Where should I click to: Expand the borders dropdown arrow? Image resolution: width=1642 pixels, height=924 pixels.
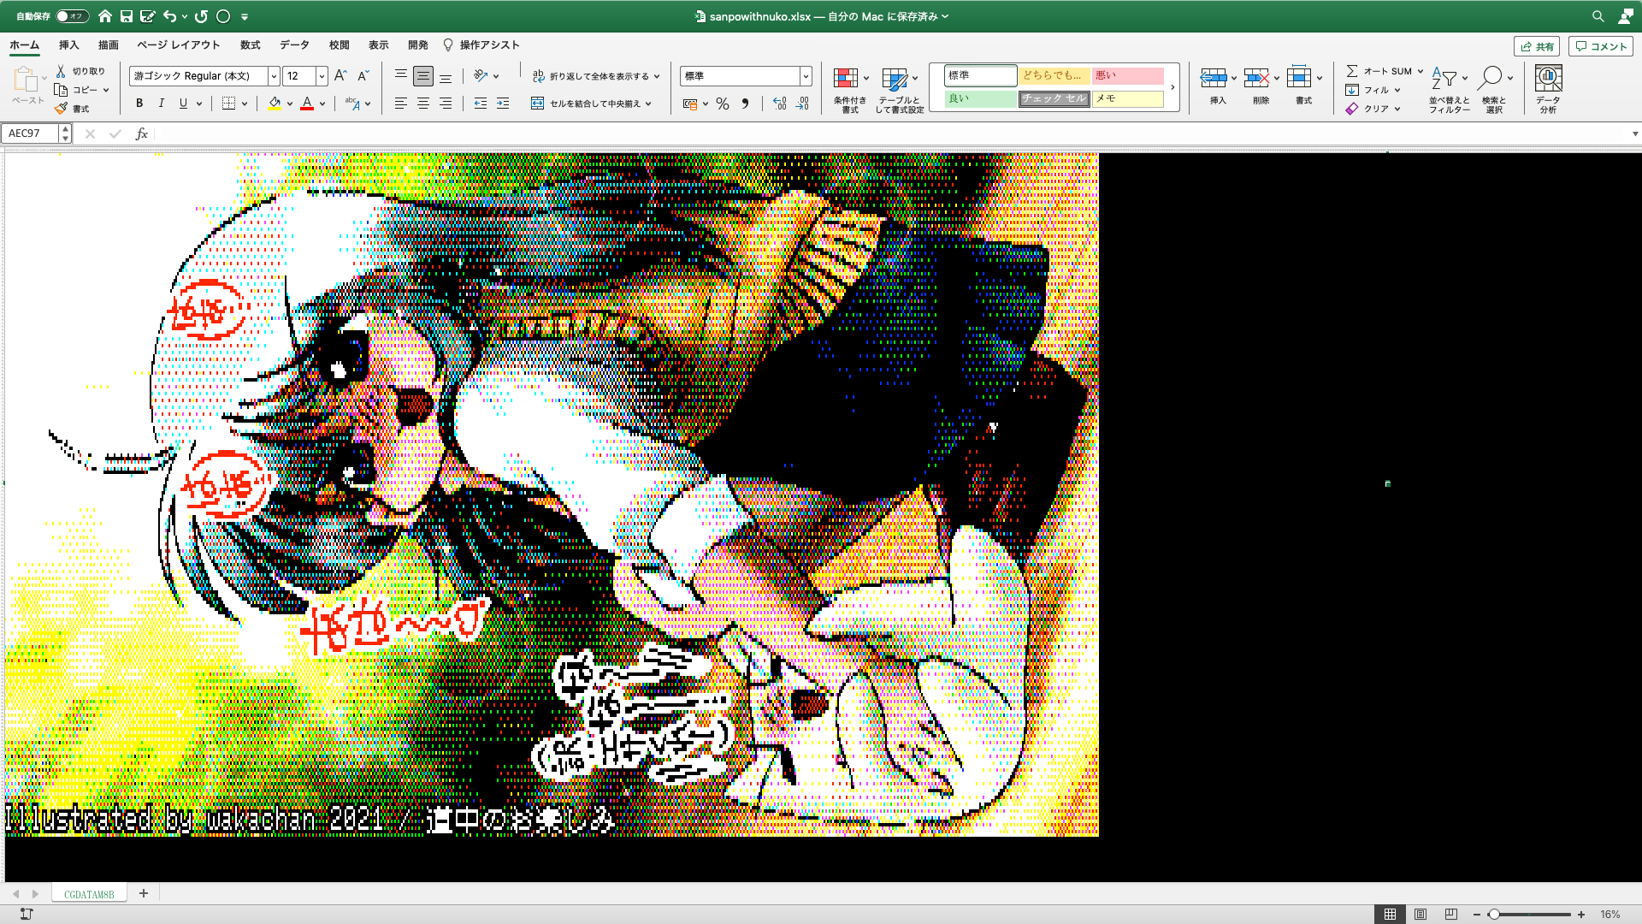pos(245,104)
